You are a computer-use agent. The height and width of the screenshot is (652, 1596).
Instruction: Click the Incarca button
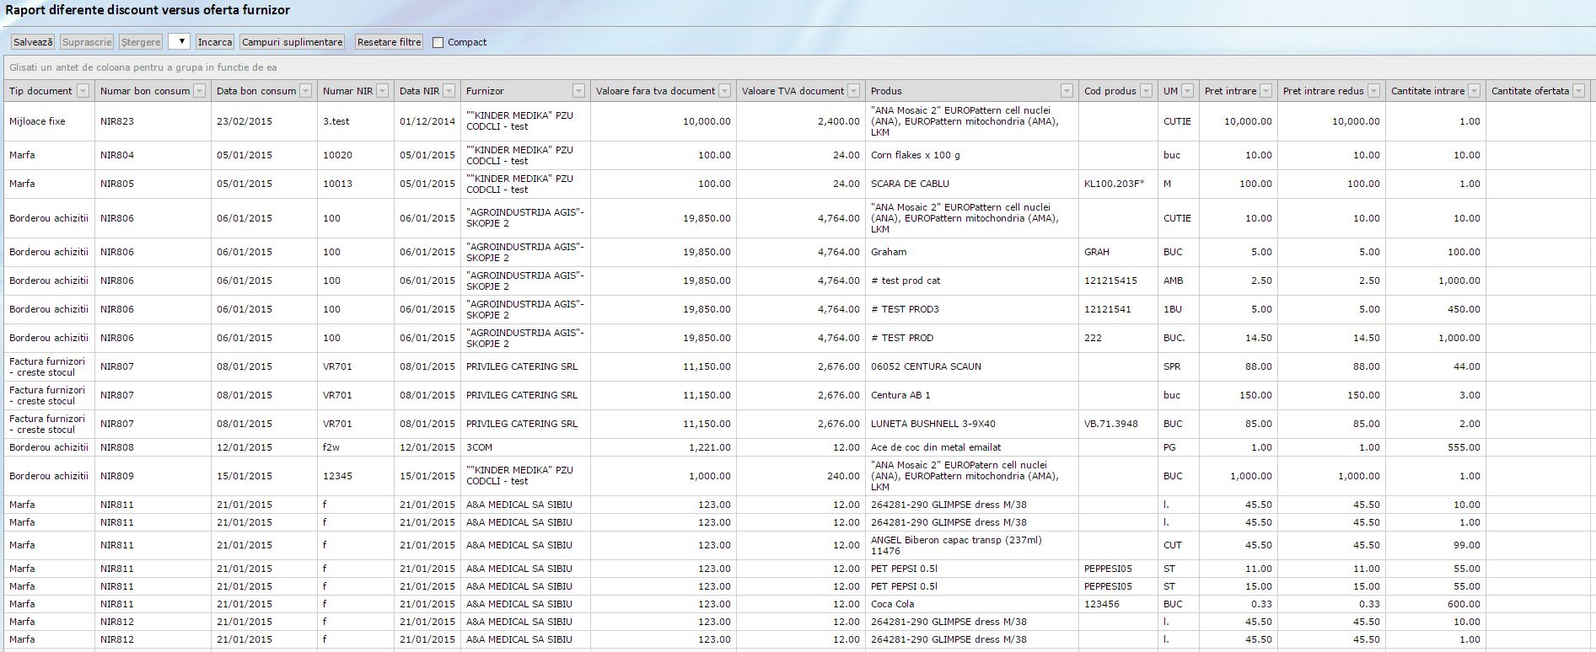215,42
